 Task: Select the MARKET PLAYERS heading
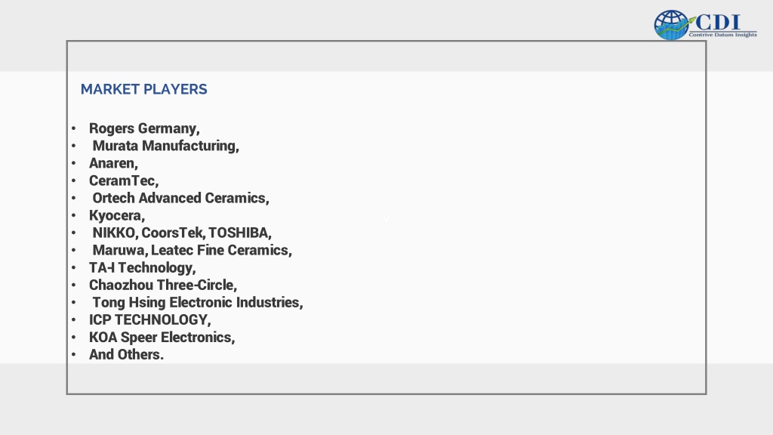(144, 89)
